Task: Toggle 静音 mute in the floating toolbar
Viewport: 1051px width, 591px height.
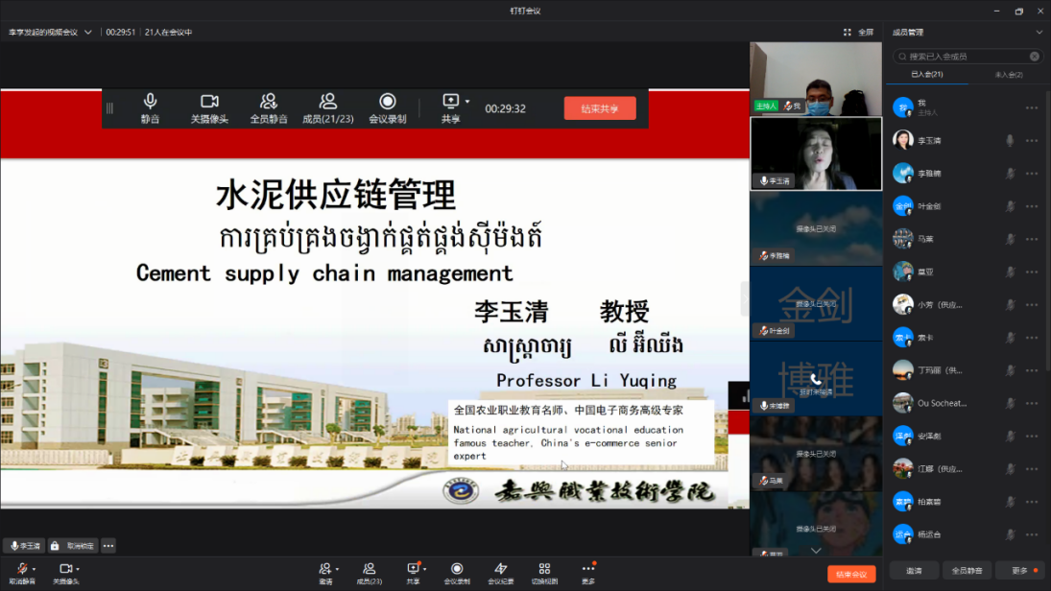Action: (x=150, y=106)
